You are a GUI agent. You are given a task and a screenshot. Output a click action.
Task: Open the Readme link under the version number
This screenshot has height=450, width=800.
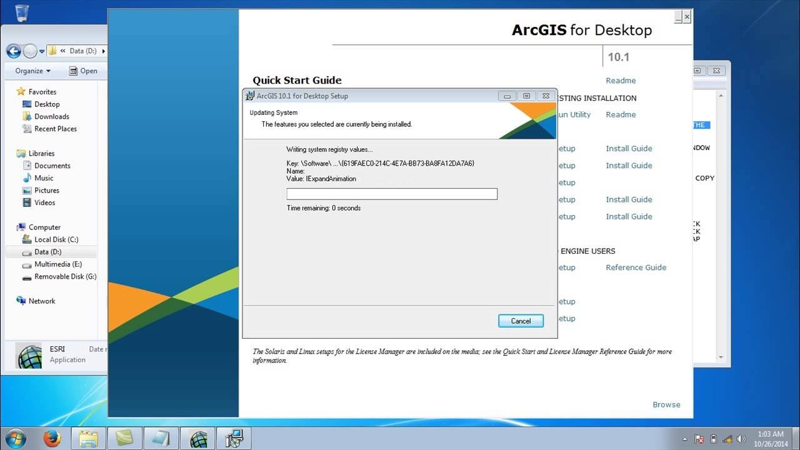pos(621,81)
